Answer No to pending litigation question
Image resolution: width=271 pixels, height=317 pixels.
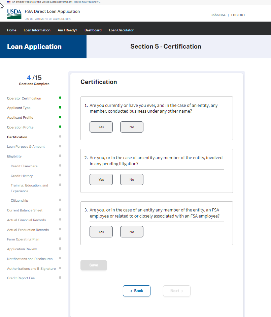coord(132,179)
